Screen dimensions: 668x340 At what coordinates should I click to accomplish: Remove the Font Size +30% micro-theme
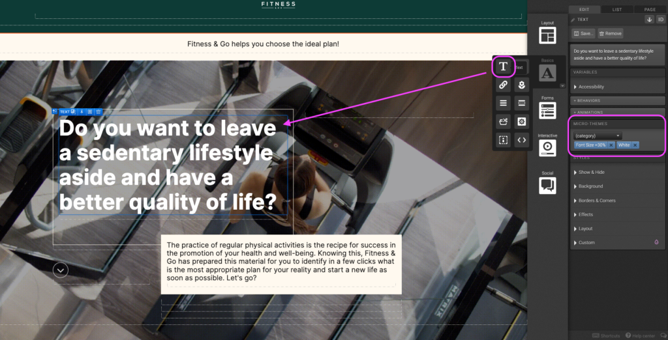(x=611, y=145)
